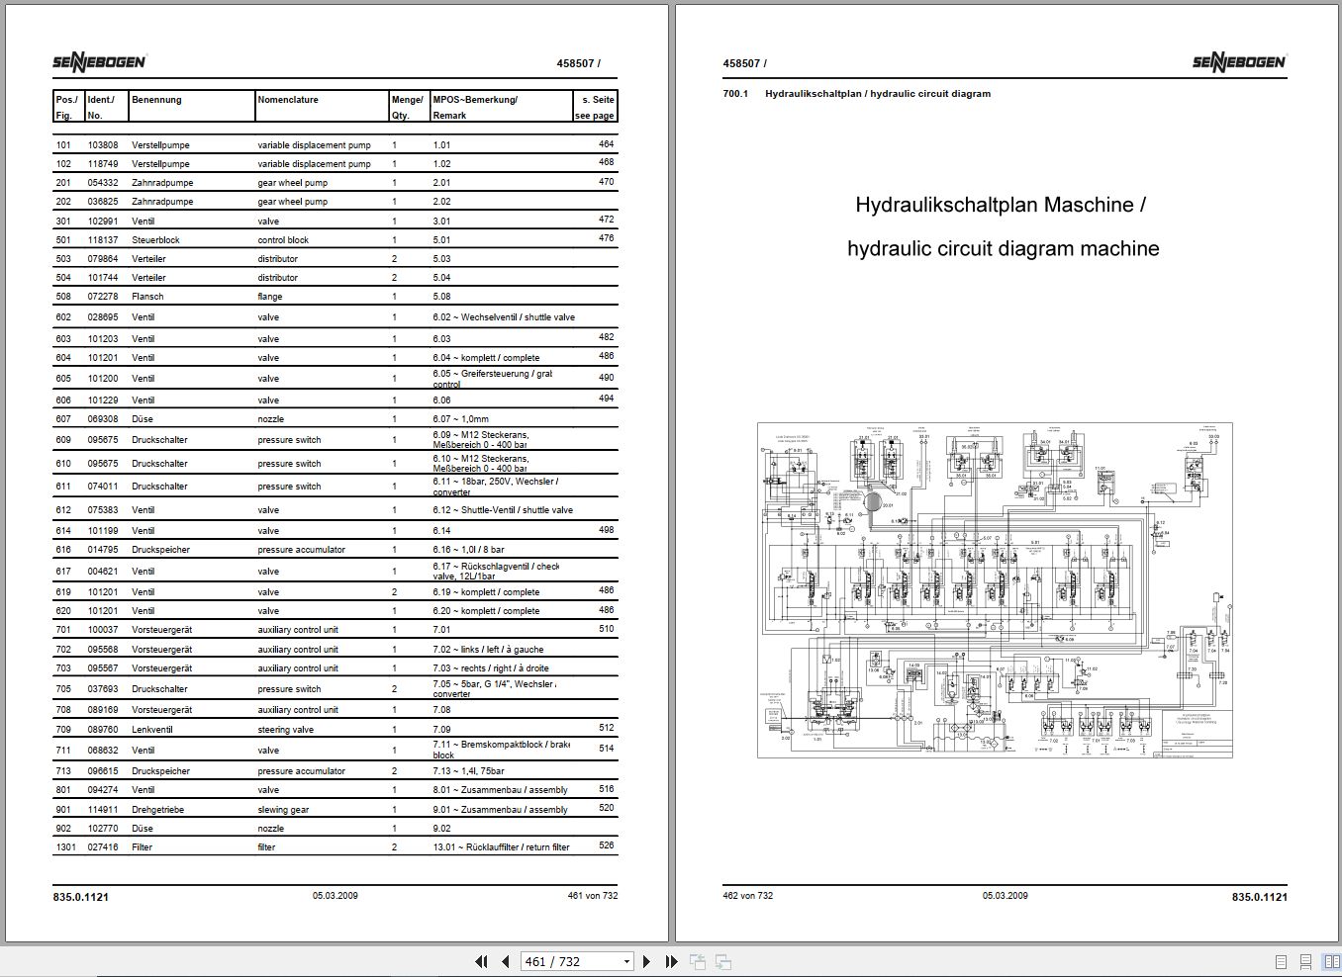The height and width of the screenshot is (977, 1342).
Task: Click the remark '8.01 ~ Zusammenbau / assembly'
Action: pos(500,790)
